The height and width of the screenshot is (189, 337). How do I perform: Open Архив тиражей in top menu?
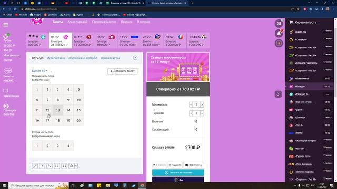pyautogui.click(x=77, y=22)
